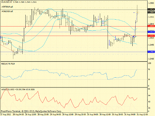This screenshot has height=116, width=155.
Task: Click the RSI(14) 70.7019 indicator label
Action: click(8, 64)
